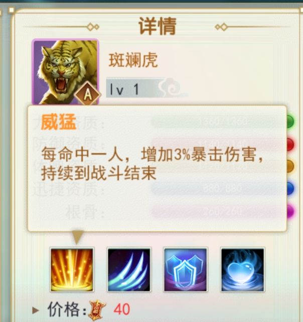Select the golden rays skill icon
The image size is (303, 322).
(x=72, y=269)
